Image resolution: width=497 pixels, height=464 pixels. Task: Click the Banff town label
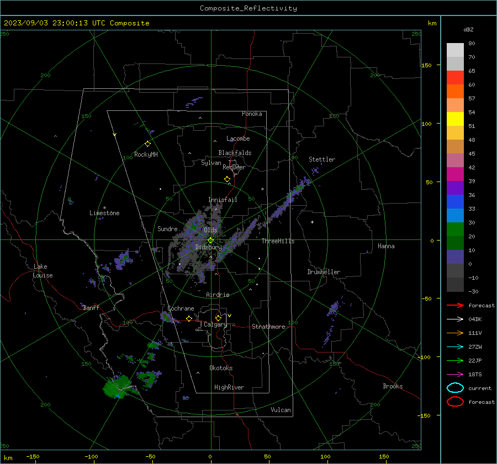[91, 307]
